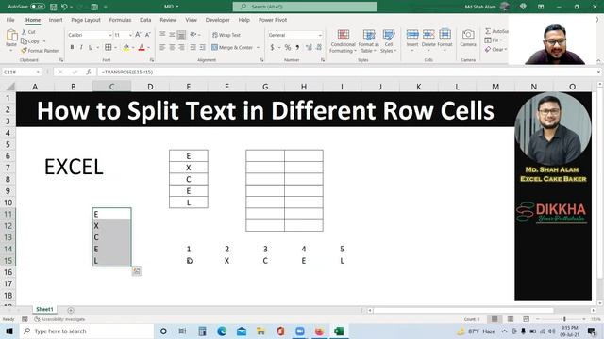Toggle Bold formatting
The height and width of the screenshot is (339, 604).
point(72,47)
